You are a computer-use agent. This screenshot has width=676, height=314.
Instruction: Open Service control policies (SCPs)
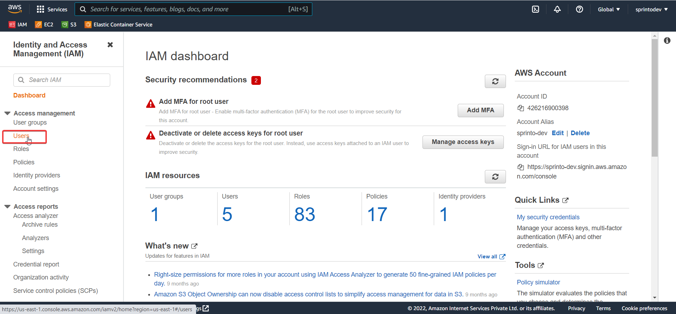pyautogui.click(x=56, y=291)
